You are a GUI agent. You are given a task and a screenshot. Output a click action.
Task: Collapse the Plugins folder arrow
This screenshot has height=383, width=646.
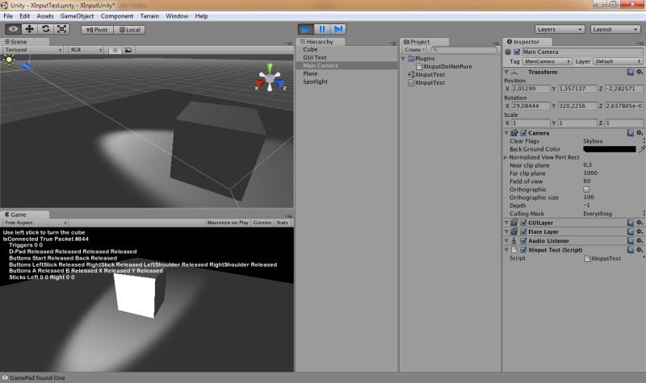(x=403, y=58)
